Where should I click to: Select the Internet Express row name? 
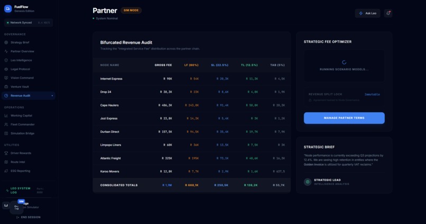click(111, 79)
